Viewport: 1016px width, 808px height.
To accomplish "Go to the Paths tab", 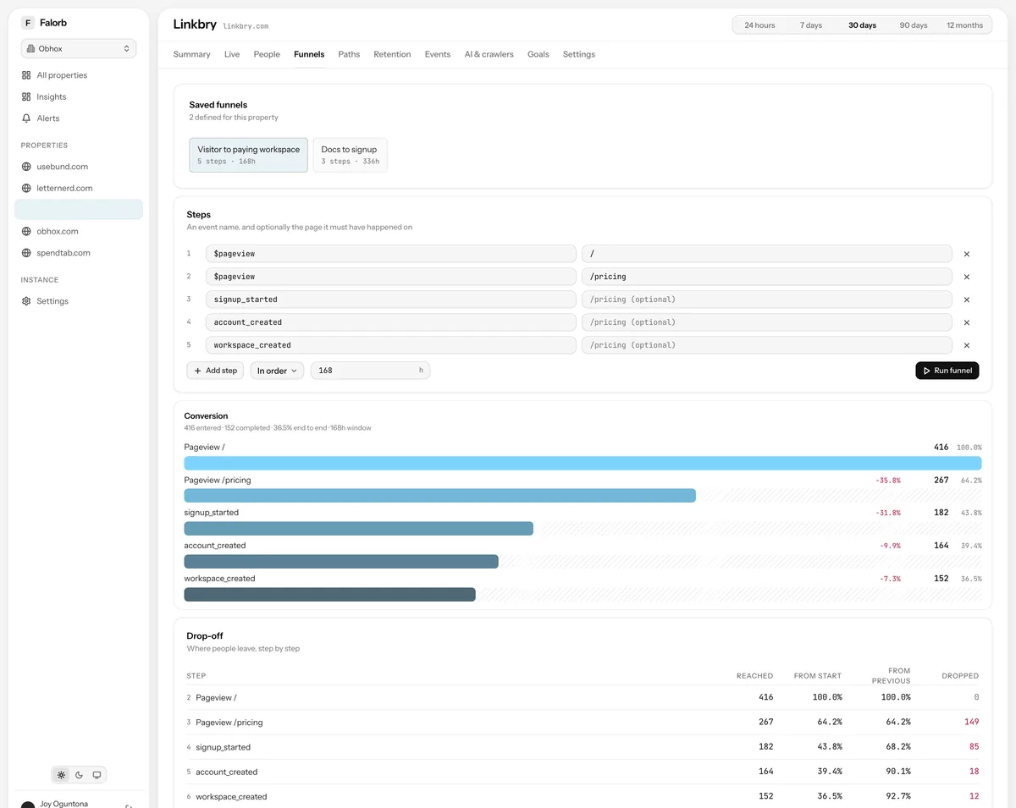I will [349, 54].
